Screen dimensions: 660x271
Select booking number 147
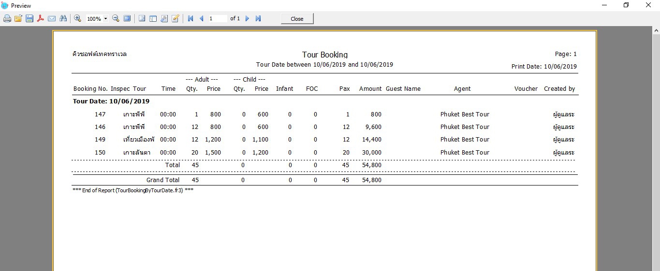[100, 114]
